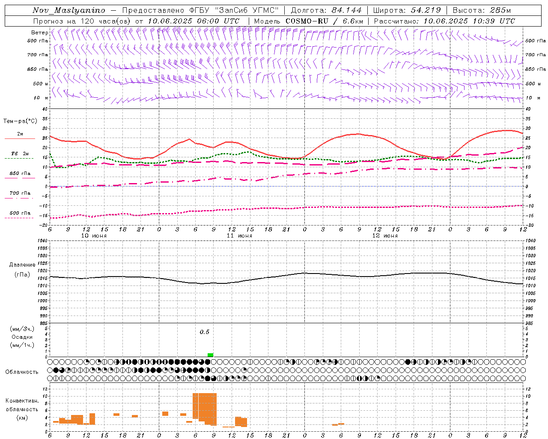Screen dimensions: 548x439
Task: Click the 'Высота: 285м' header value
Action: [482, 10]
